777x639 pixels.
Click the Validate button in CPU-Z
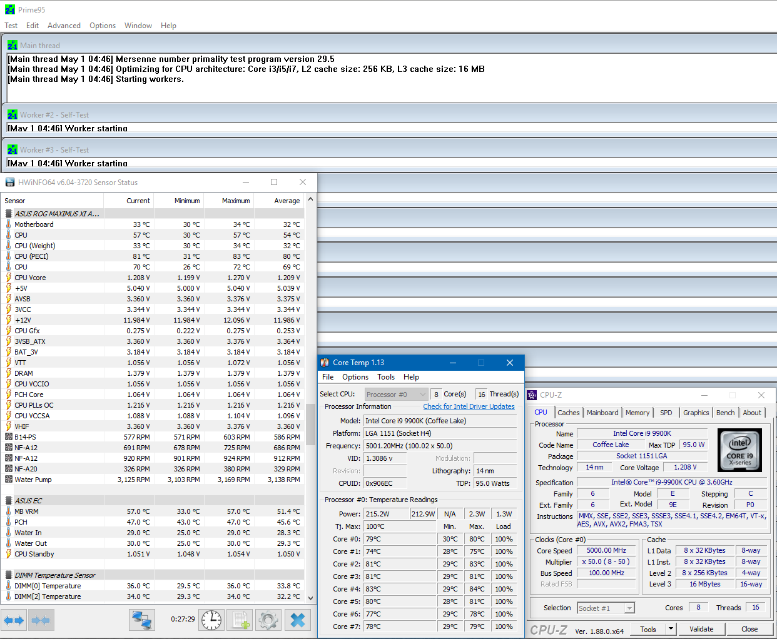click(x=701, y=629)
